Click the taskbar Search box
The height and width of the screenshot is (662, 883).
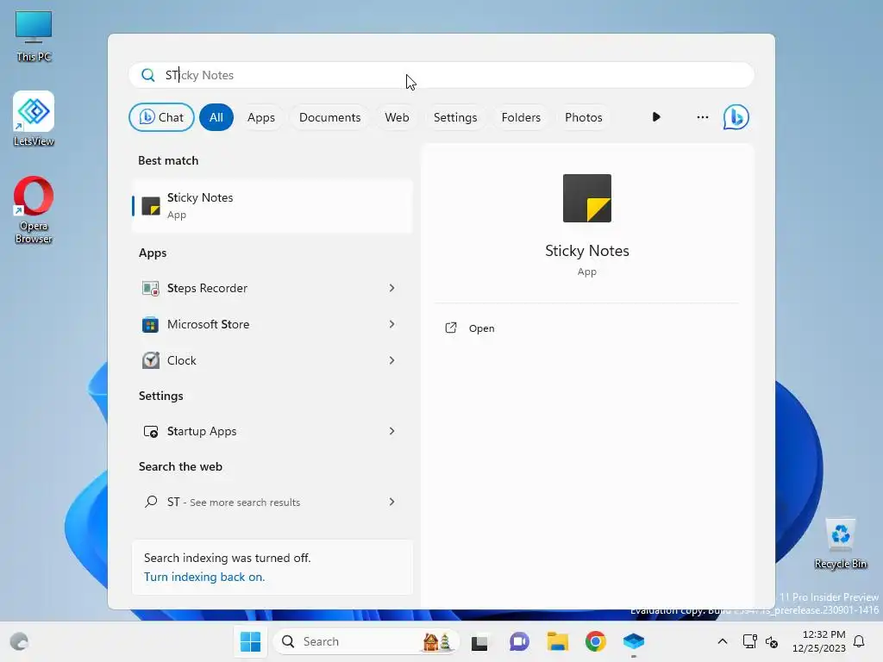pos(366,641)
